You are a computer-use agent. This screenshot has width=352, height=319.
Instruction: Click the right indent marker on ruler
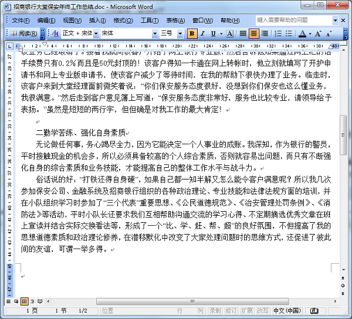tap(331, 47)
